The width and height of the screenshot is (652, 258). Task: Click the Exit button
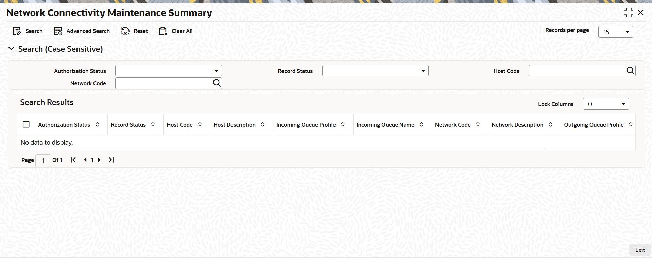[640, 250]
